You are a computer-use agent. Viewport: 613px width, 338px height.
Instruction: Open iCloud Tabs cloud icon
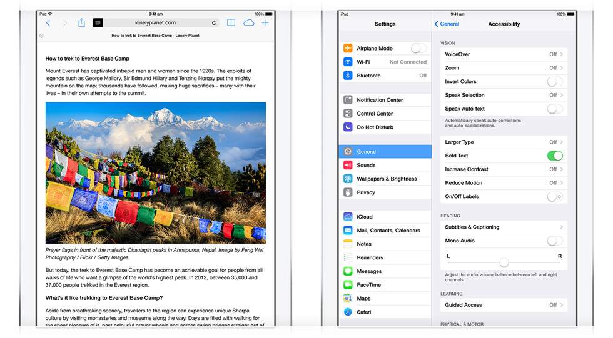(x=248, y=23)
